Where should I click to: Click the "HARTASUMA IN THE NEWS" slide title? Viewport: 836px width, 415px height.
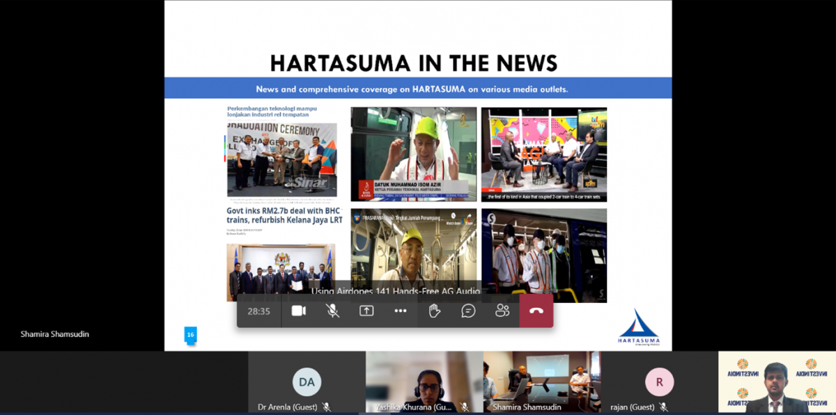[414, 63]
